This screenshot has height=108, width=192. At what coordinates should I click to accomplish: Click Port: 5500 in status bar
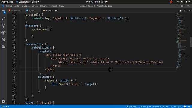click(x=132, y=106)
